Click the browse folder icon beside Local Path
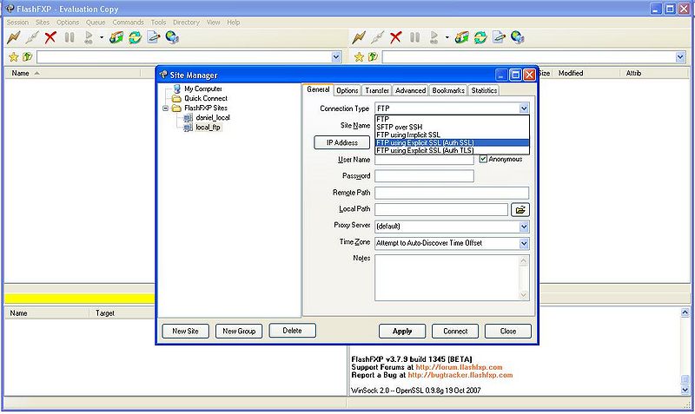 pyautogui.click(x=520, y=209)
